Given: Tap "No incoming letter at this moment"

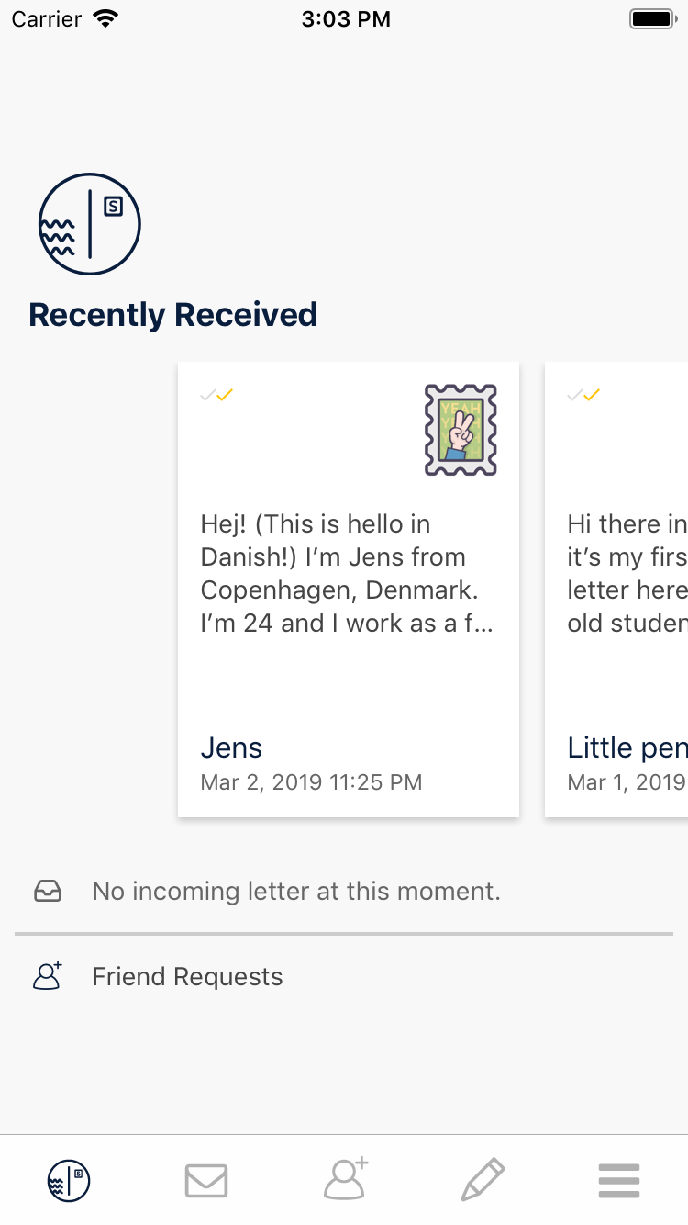Looking at the screenshot, I should [x=296, y=891].
